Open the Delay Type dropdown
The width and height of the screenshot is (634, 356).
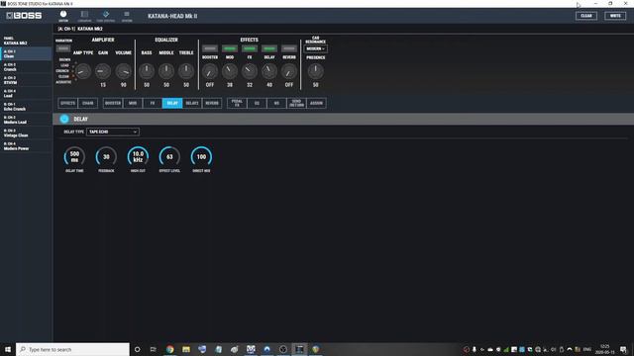coord(112,132)
